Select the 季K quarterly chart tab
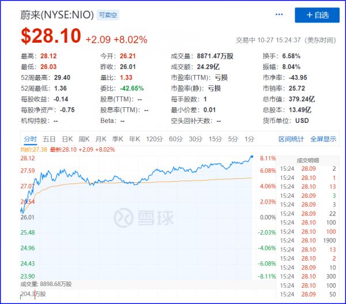Image resolution: width=346 pixels, height=304 pixels. (118, 139)
